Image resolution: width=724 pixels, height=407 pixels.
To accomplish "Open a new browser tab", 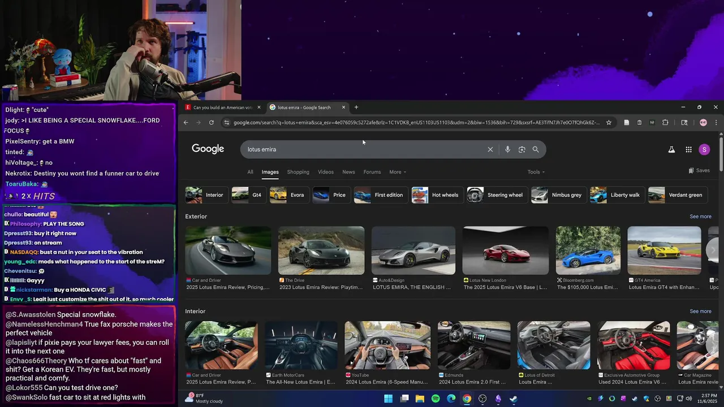I will click(x=356, y=107).
